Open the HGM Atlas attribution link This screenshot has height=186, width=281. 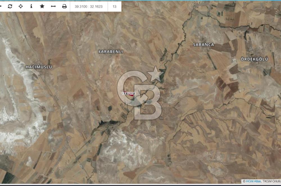tap(253, 181)
